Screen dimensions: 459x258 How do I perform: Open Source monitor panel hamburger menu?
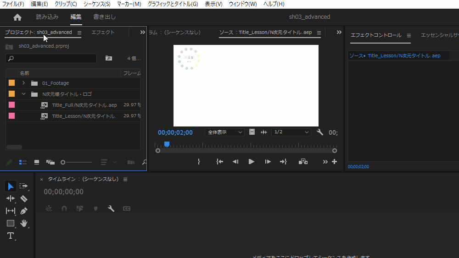click(319, 33)
